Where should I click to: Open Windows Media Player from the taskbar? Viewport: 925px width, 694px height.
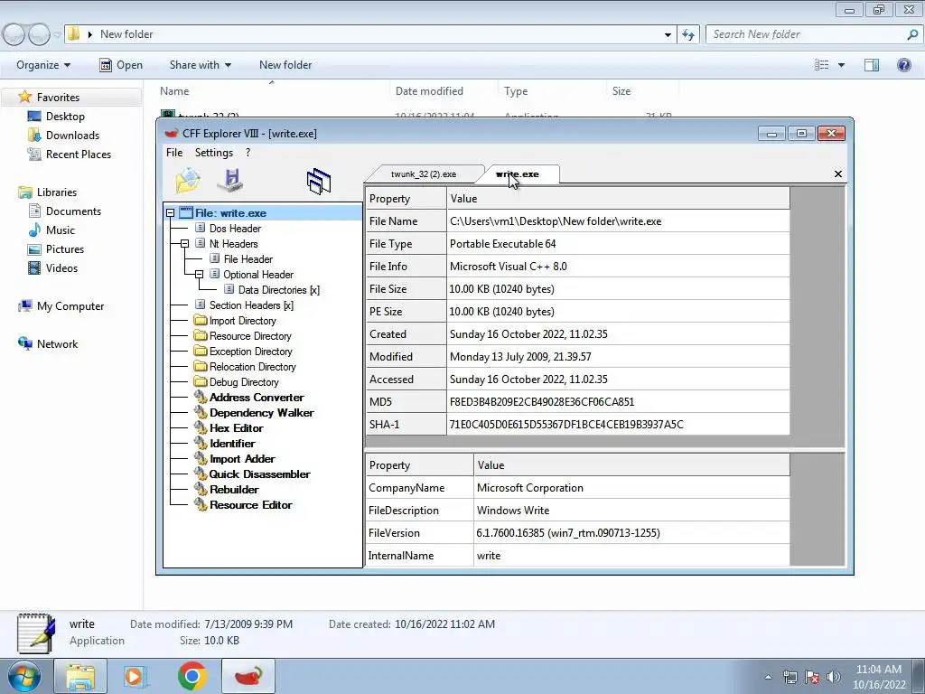coord(135,676)
